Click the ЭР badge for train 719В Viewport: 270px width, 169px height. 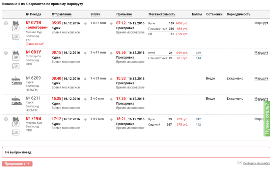click(16, 125)
